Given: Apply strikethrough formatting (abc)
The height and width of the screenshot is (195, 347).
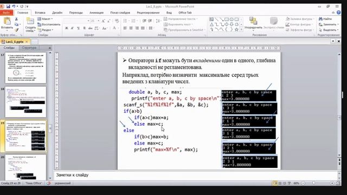Looking at the screenshot, I should (x=91, y=28).
